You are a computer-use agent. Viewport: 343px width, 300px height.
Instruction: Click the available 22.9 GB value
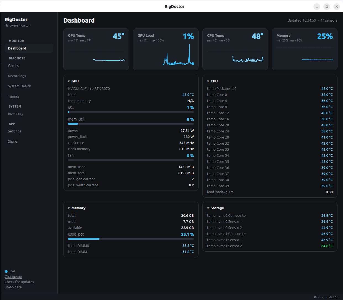(187, 228)
